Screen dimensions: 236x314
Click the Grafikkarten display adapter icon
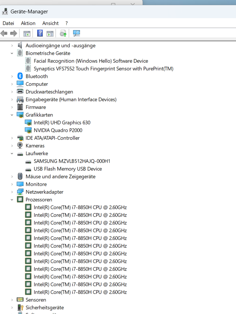point(20,115)
